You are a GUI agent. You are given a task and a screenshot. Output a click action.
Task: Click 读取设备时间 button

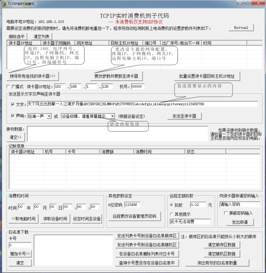[55, 219]
